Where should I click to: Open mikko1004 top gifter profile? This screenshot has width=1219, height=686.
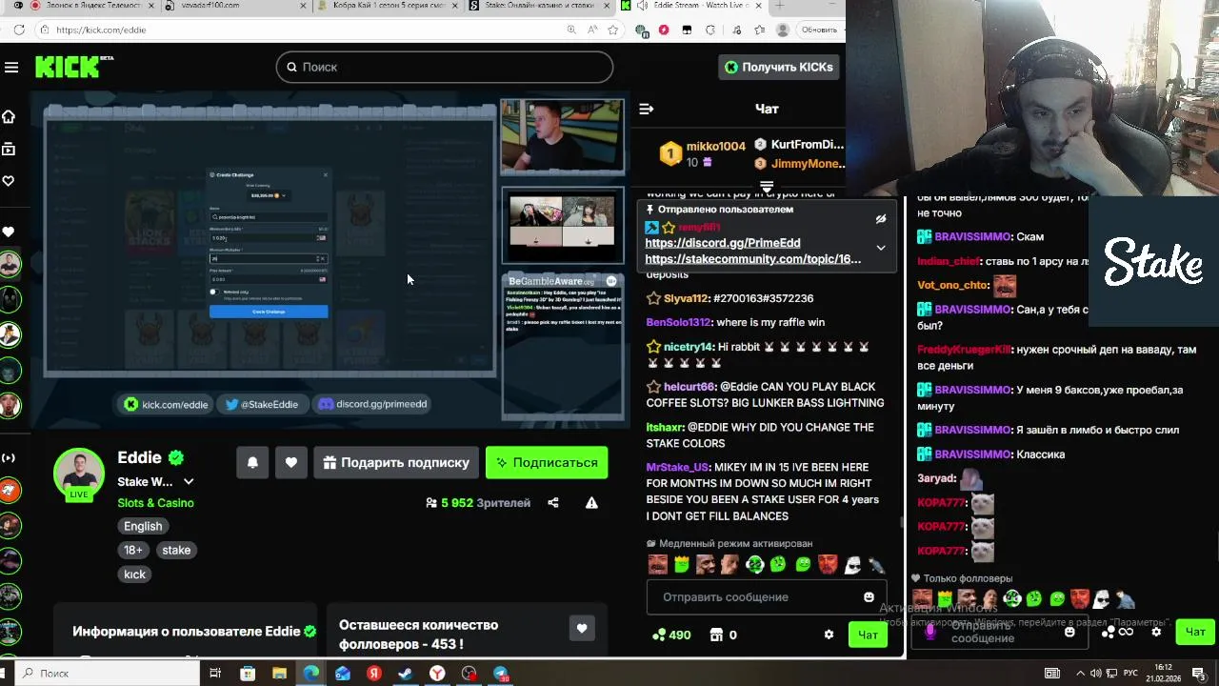715,146
